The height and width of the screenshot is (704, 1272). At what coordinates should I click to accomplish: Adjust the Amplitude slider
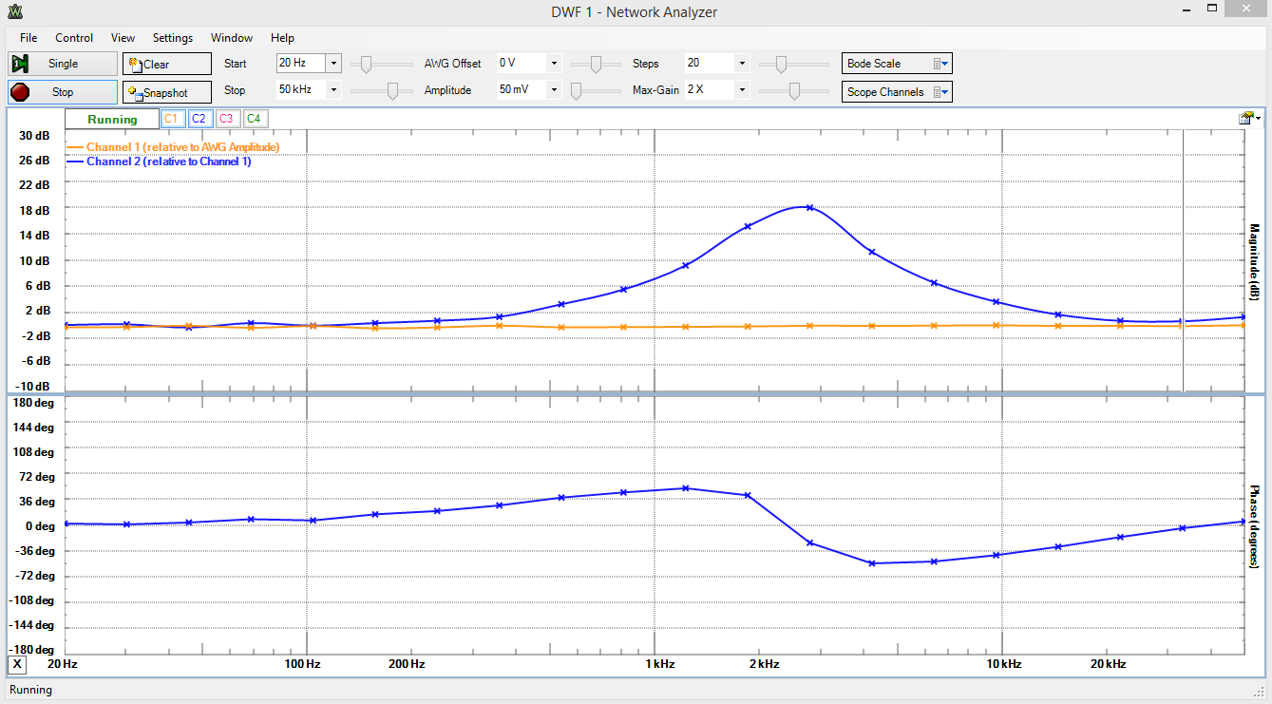(x=577, y=91)
